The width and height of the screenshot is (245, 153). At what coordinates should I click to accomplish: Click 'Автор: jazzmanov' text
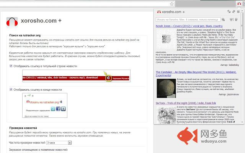tap(229, 94)
